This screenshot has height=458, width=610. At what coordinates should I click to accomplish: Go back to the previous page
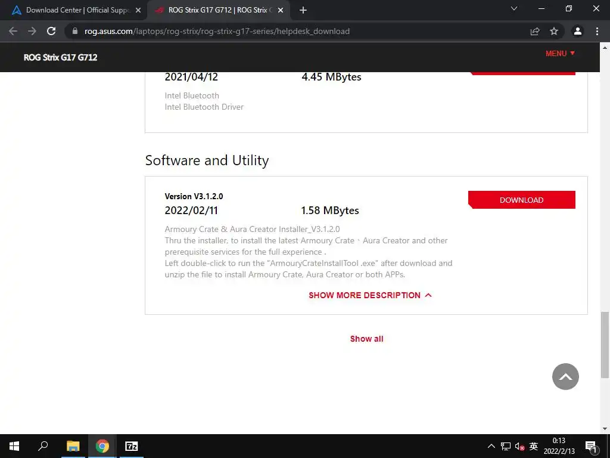click(13, 31)
